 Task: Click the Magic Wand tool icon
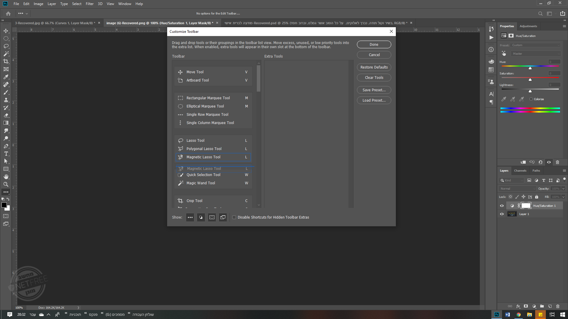(6, 54)
